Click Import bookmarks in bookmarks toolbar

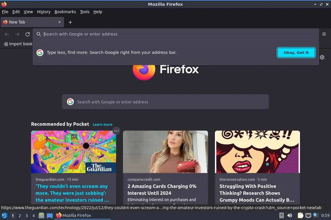pos(18,44)
